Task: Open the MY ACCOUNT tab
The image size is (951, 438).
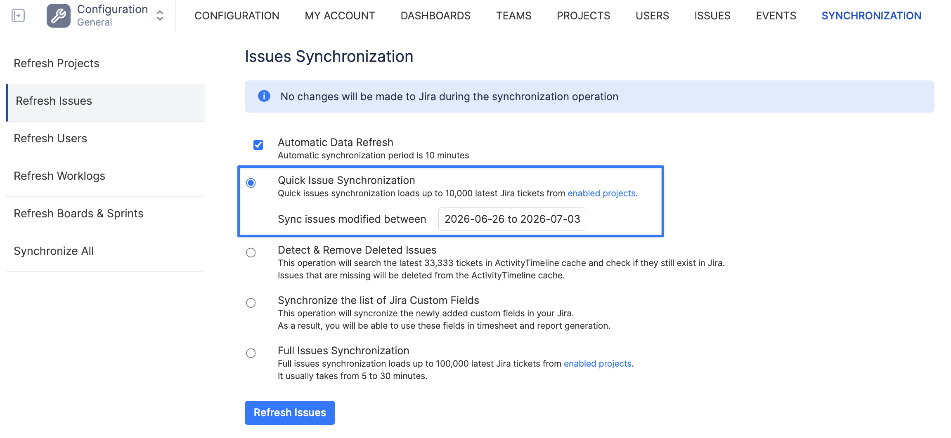Action: pos(340,16)
